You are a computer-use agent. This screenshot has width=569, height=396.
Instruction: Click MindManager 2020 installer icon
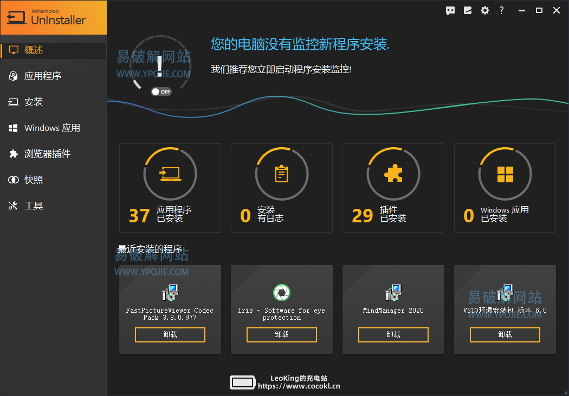[x=393, y=293]
